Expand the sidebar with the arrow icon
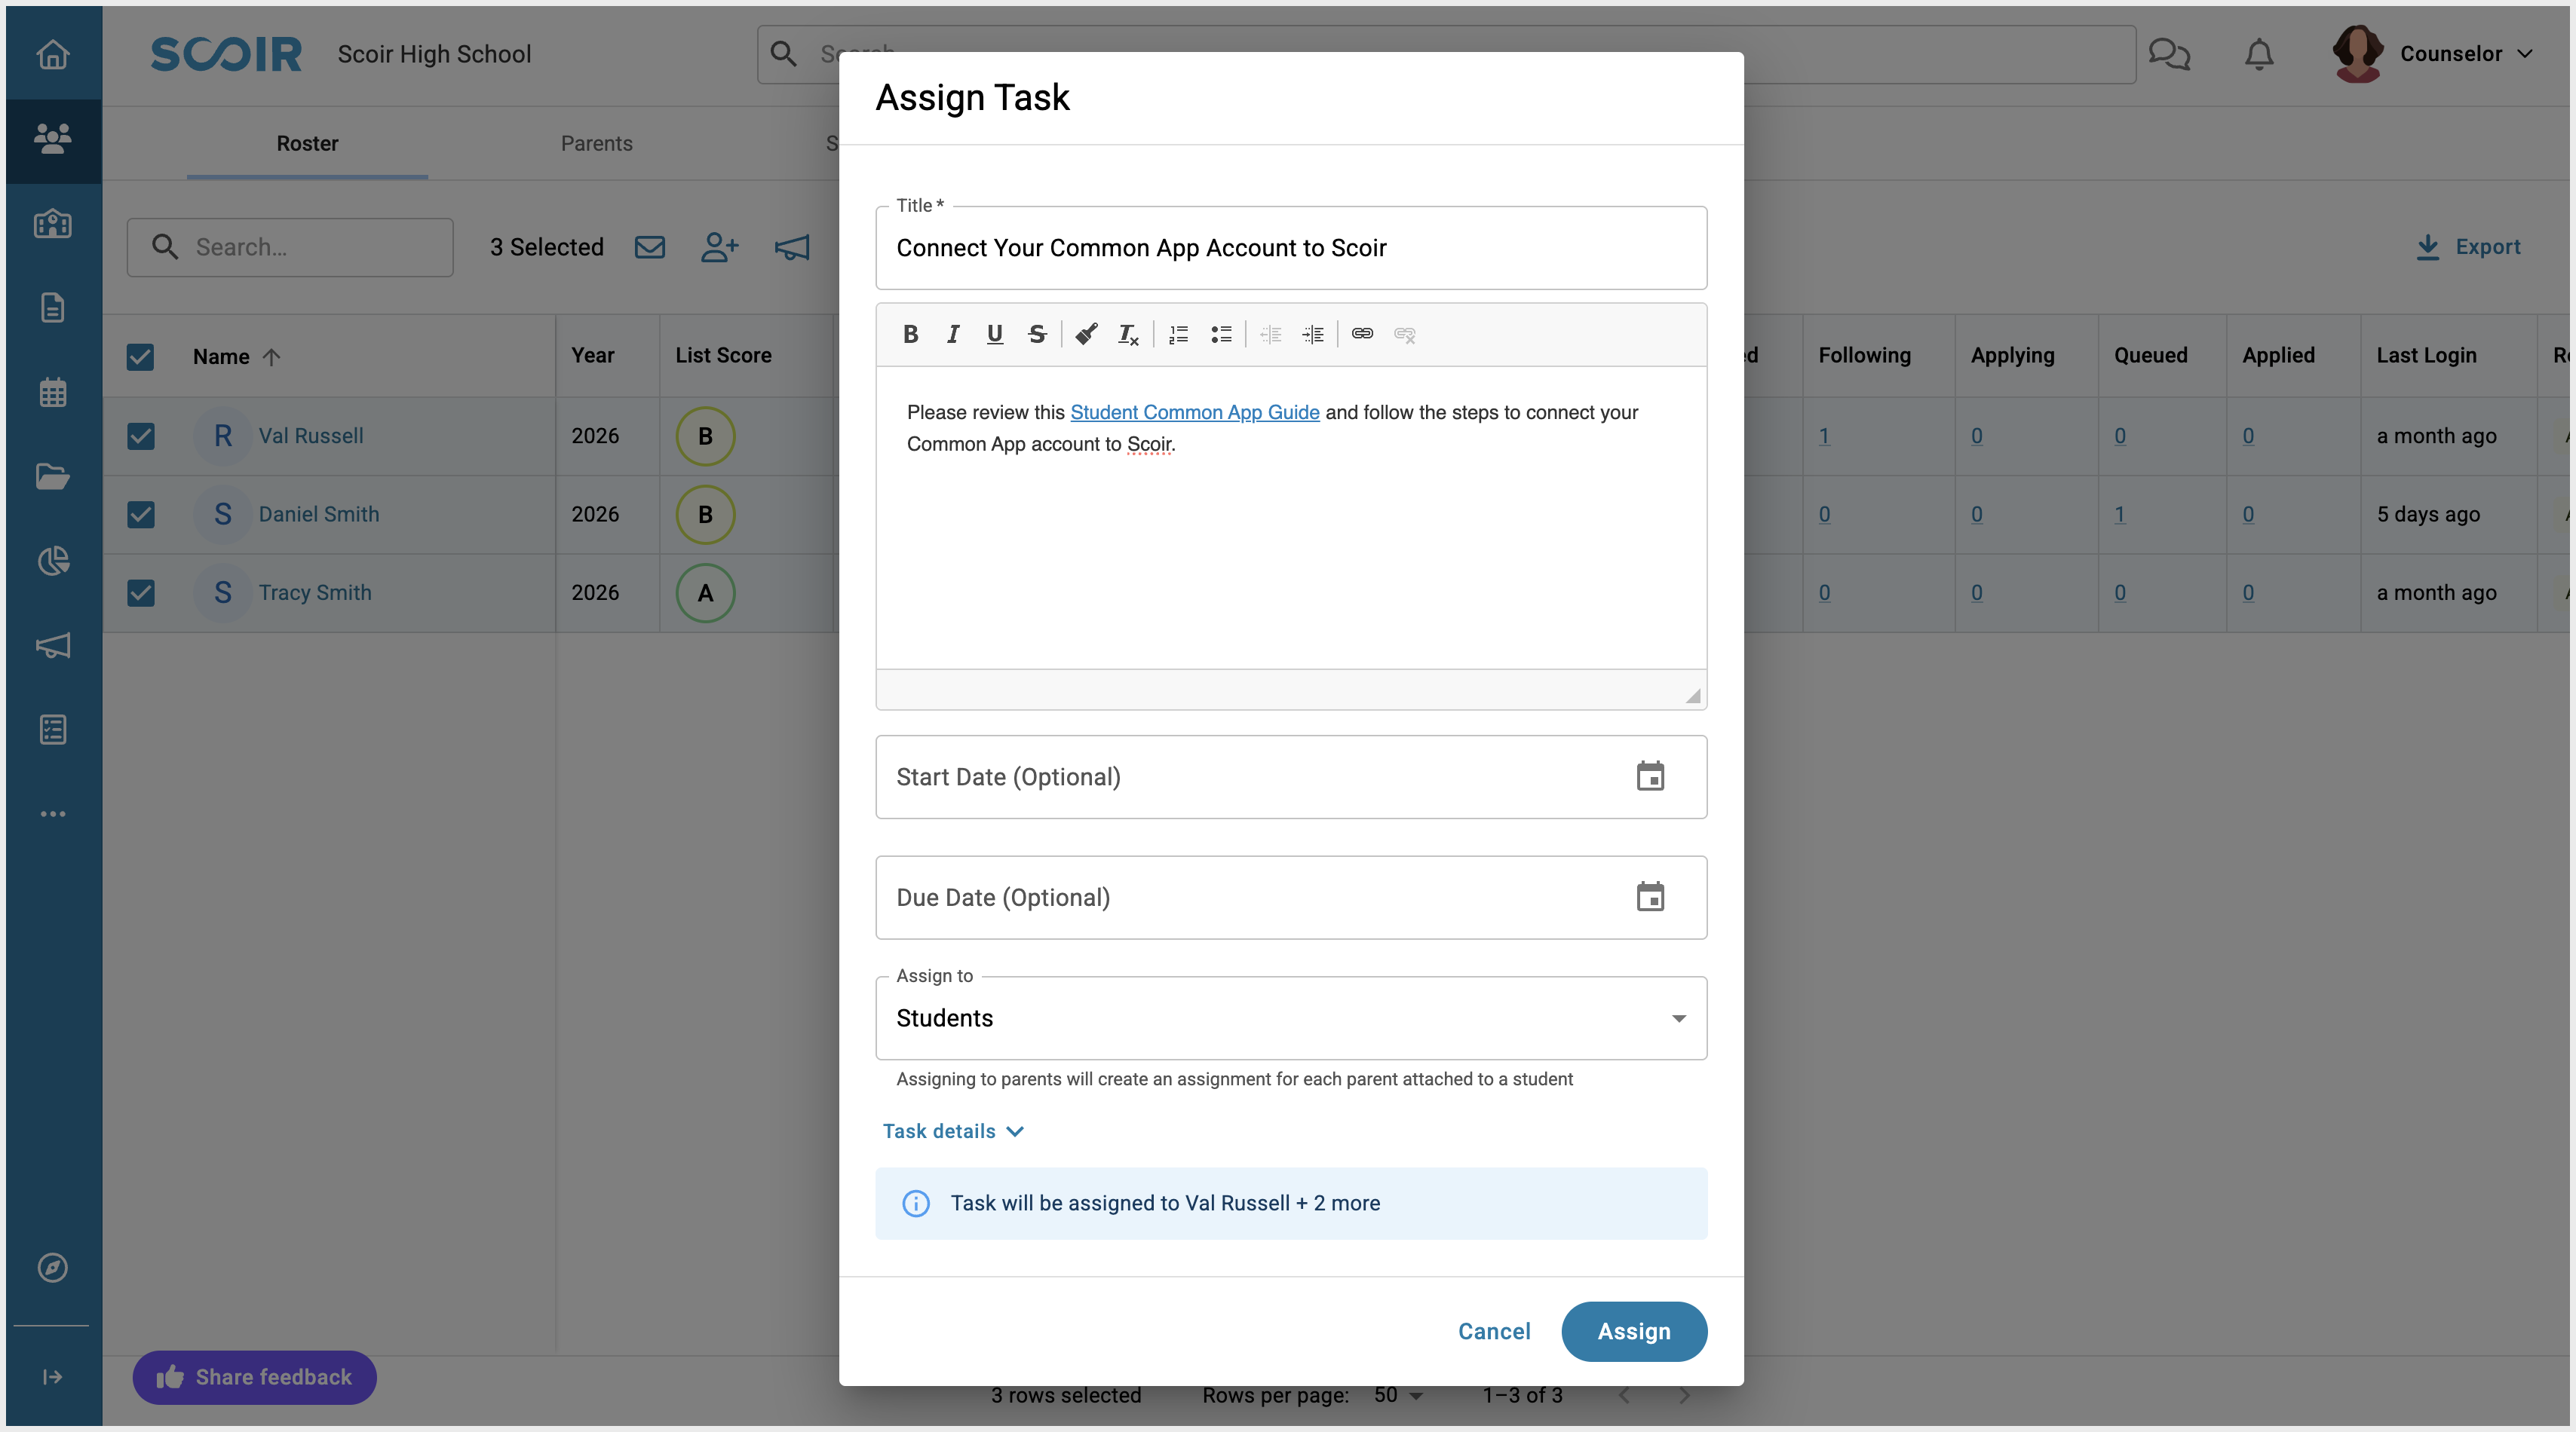 click(x=53, y=1377)
